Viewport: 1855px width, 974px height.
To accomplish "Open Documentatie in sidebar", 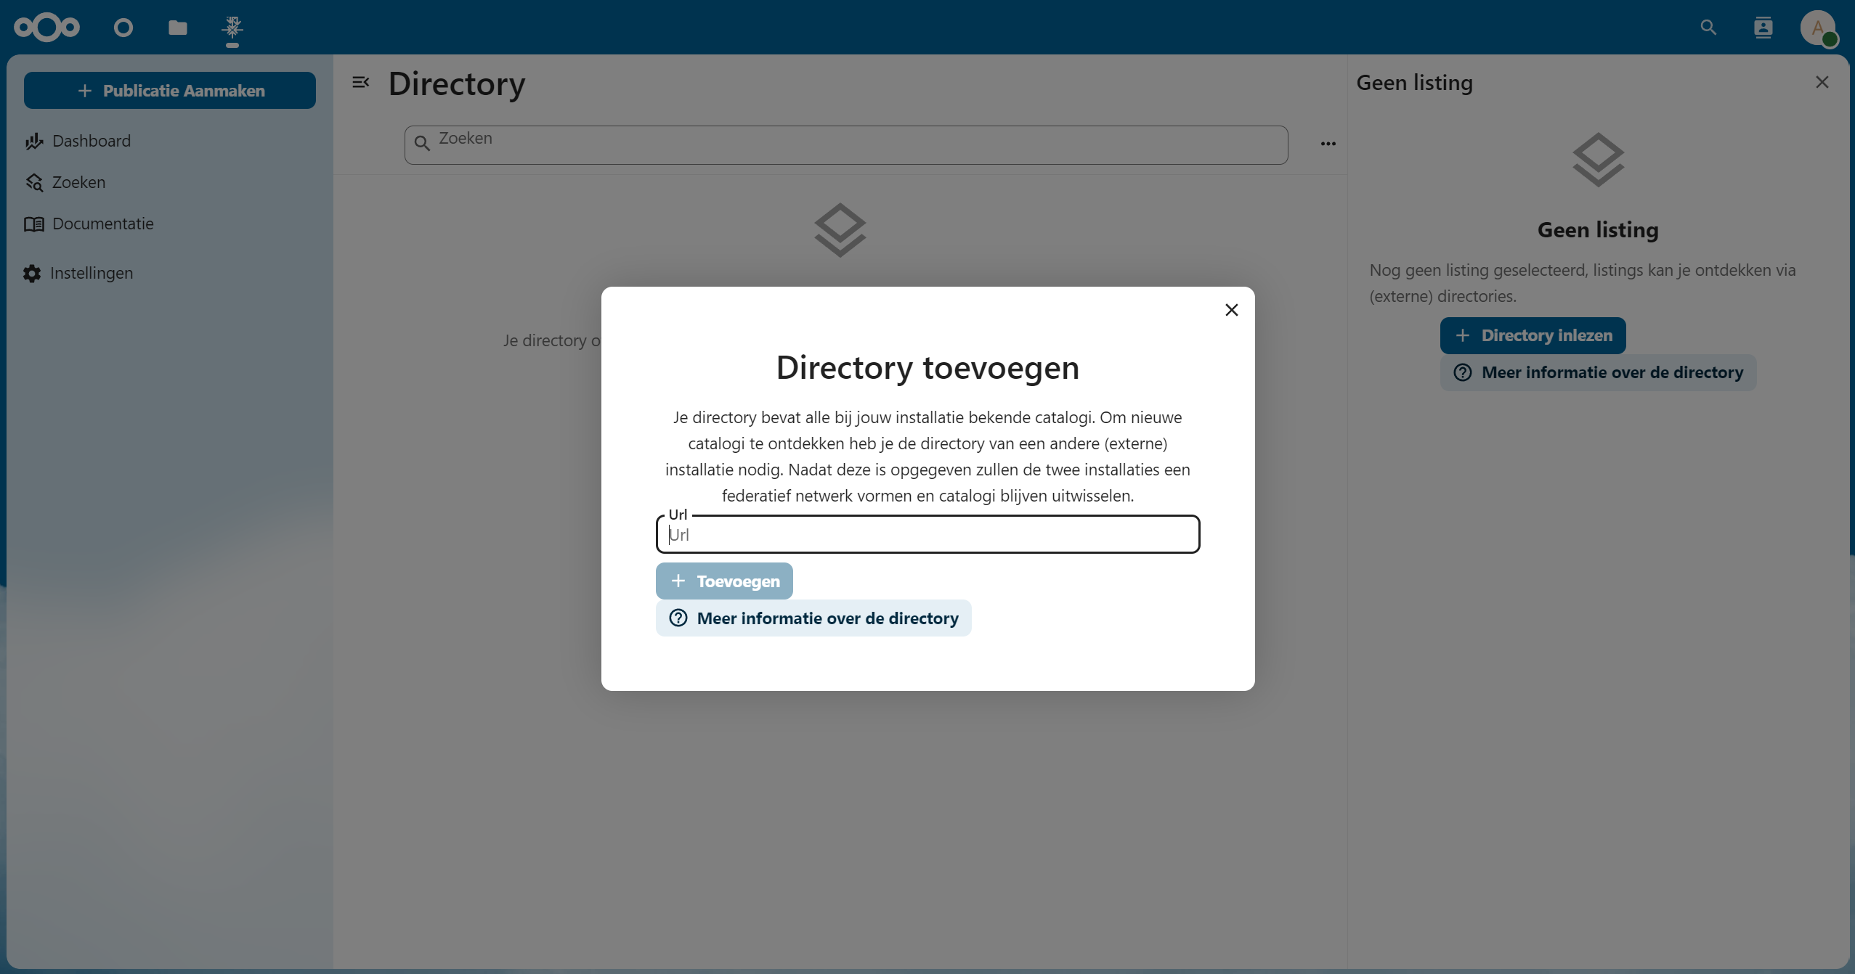I will click(x=102, y=224).
